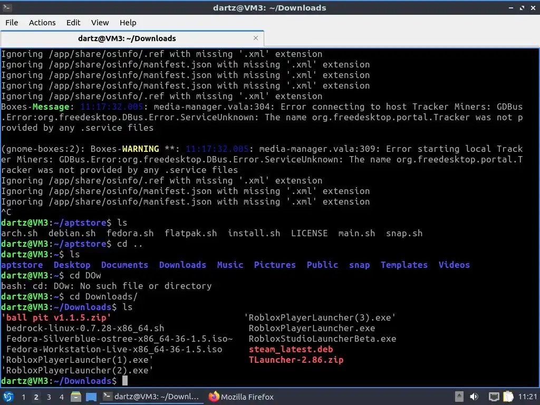This screenshot has height=405, width=540.
Task: Click the 11:21 panel clock
Action: coord(527,397)
